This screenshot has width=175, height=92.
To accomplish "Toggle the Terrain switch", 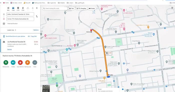I will [x=123, y=89].
